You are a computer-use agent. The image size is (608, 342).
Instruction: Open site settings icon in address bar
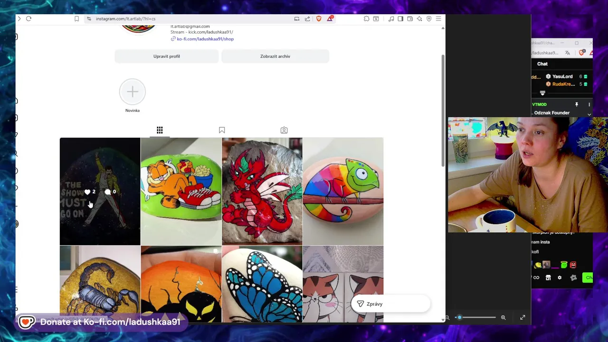(89, 19)
